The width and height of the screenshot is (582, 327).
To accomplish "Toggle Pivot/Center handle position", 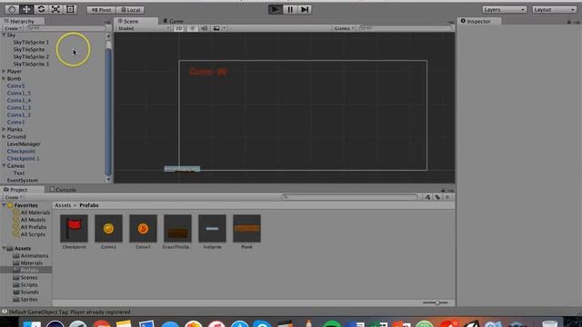I will click(101, 10).
